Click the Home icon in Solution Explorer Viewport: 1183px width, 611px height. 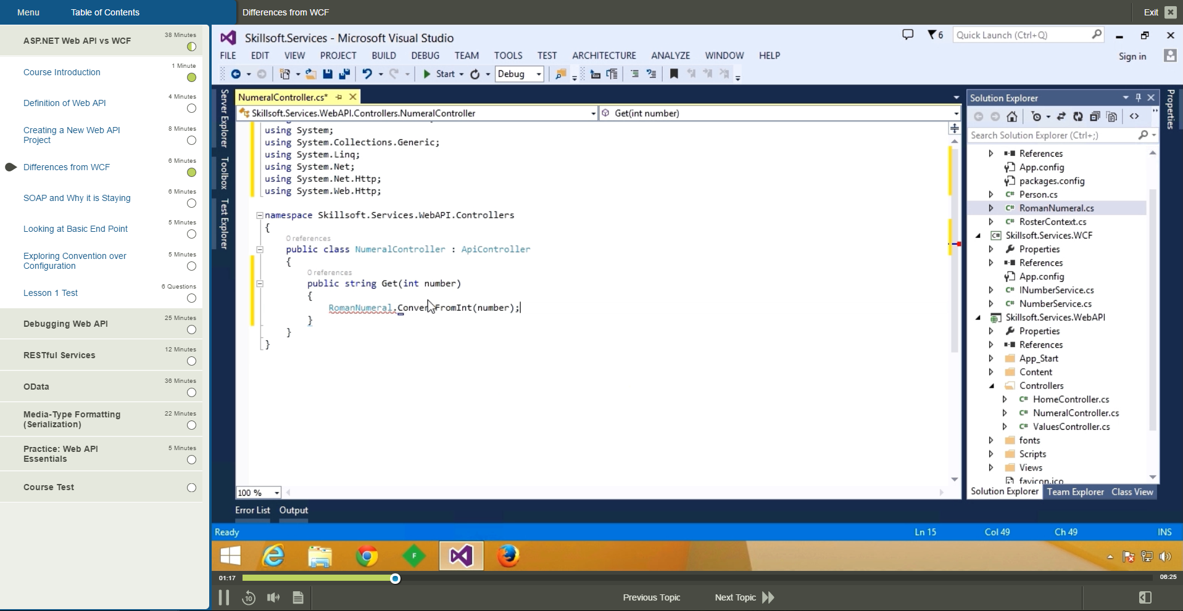(x=1012, y=117)
